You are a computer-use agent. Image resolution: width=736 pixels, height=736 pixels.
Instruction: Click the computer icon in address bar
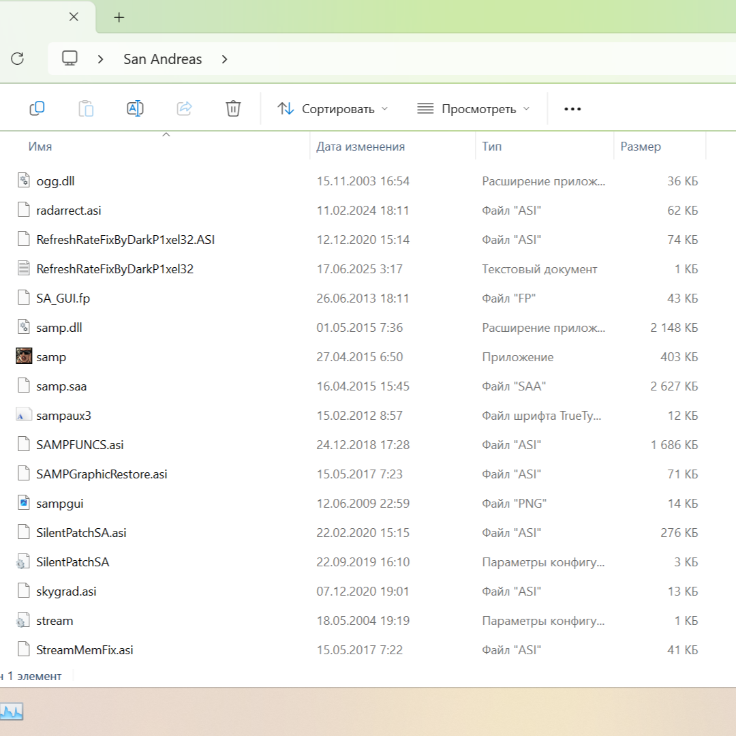(70, 59)
